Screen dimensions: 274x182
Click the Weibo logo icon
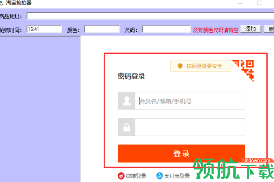point(121,176)
